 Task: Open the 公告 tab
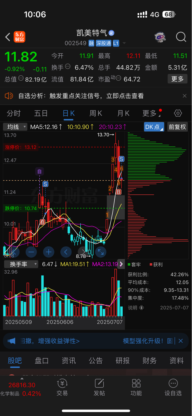[96, 361]
